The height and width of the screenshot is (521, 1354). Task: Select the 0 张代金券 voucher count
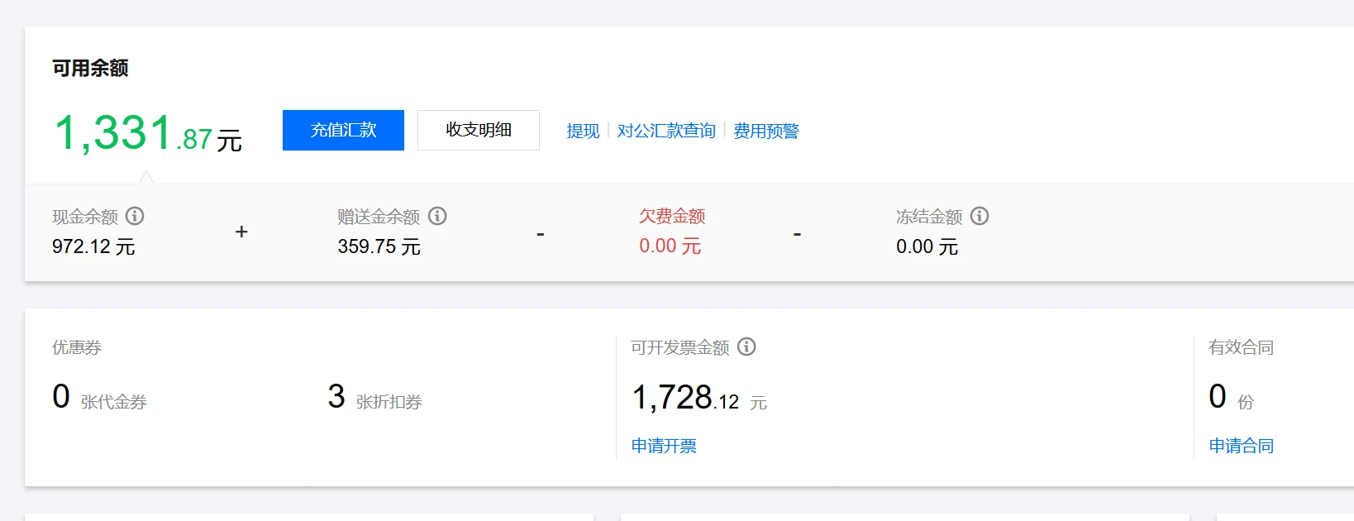[99, 398]
